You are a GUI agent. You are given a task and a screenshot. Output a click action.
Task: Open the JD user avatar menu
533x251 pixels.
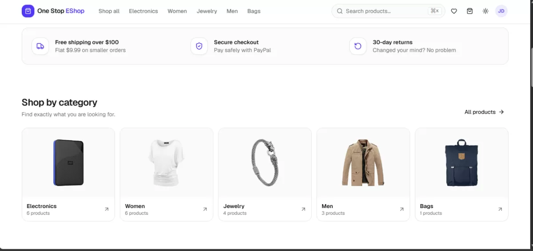point(501,11)
